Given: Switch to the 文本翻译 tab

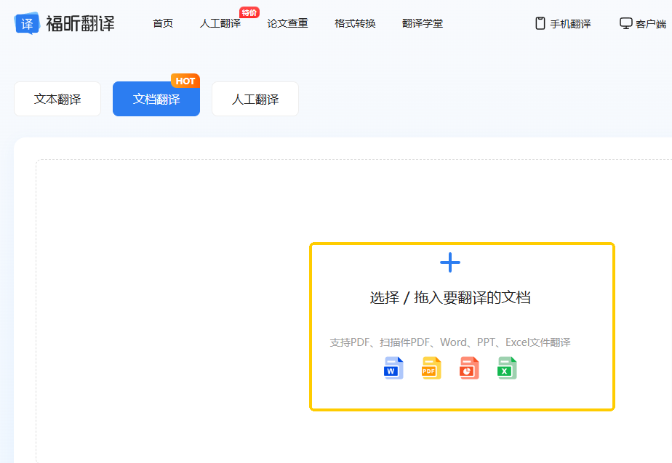Looking at the screenshot, I should tap(57, 99).
